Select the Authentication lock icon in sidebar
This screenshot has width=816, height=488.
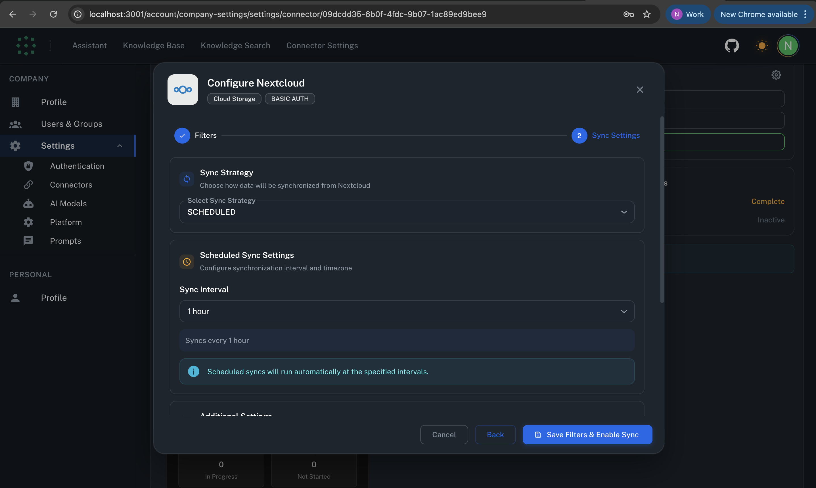(x=28, y=166)
